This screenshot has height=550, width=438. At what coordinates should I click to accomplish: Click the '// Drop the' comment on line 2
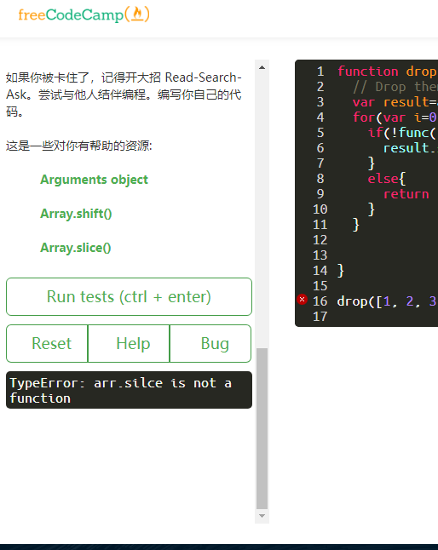tap(395, 87)
